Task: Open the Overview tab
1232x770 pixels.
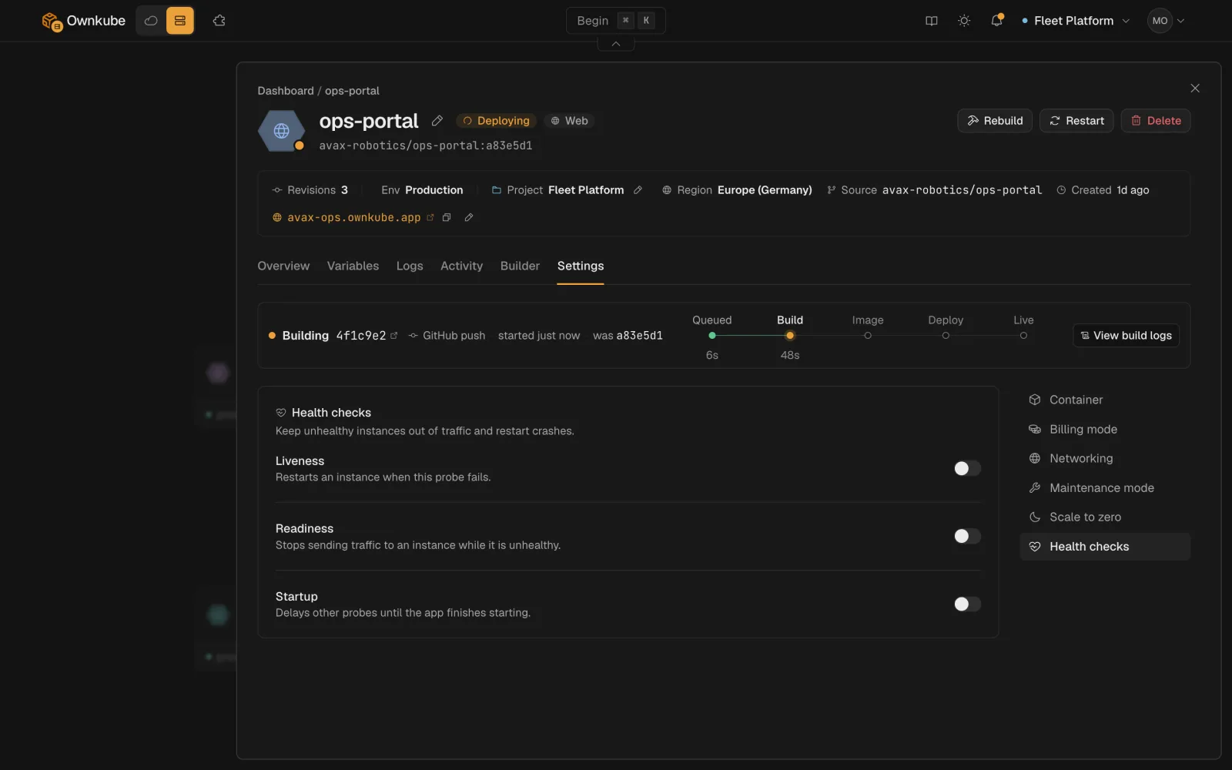Action: pyautogui.click(x=283, y=266)
